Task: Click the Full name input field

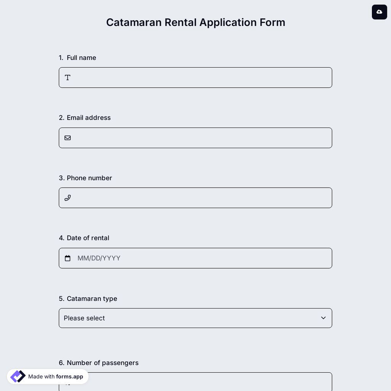Action: point(195,77)
